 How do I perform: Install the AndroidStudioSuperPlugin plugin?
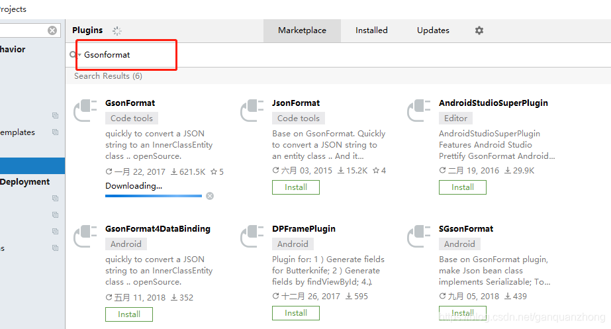click(x=463, y=187)
